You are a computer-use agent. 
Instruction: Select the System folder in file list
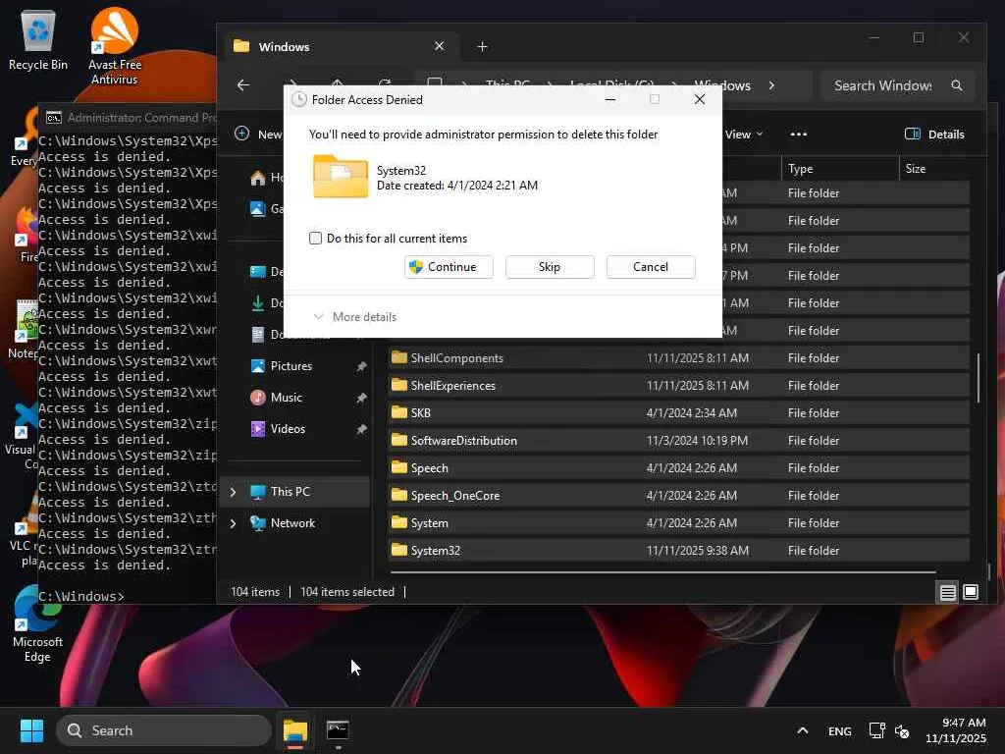click(x=679, y=523)
